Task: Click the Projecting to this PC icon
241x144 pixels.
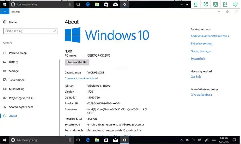Action: pos(5,98)
